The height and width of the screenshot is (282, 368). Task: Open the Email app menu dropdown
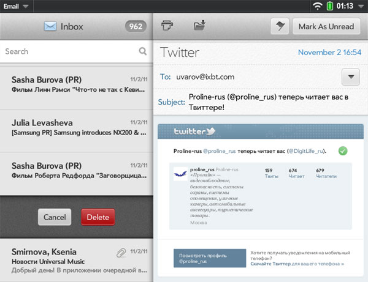point(16,6)
